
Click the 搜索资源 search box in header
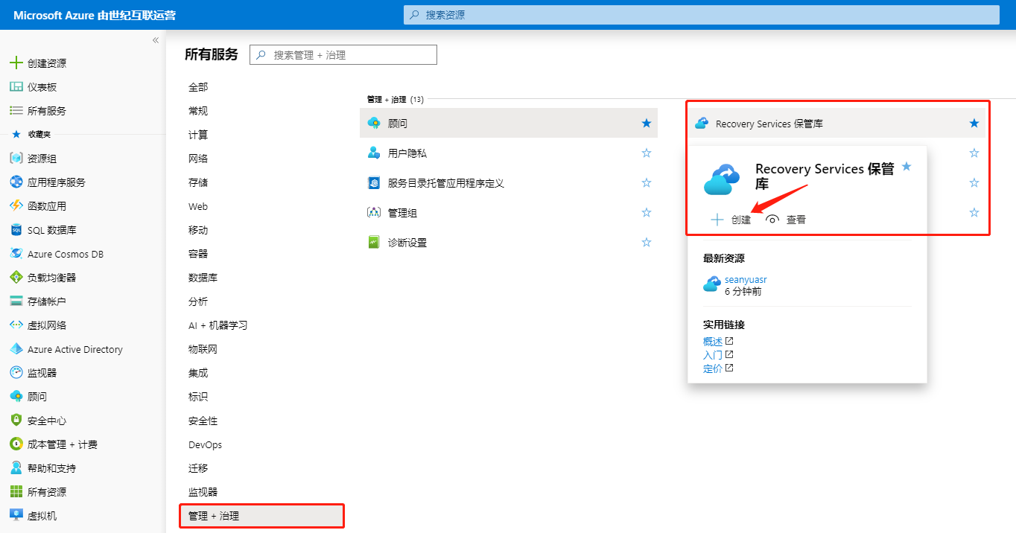702,15
